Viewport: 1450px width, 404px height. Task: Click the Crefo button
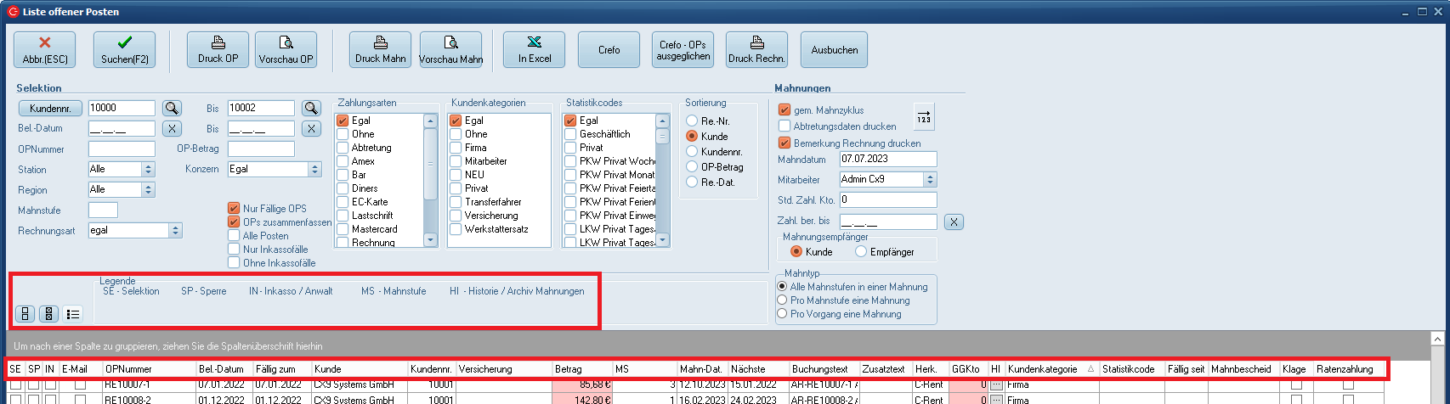click(x=609, y=50)
